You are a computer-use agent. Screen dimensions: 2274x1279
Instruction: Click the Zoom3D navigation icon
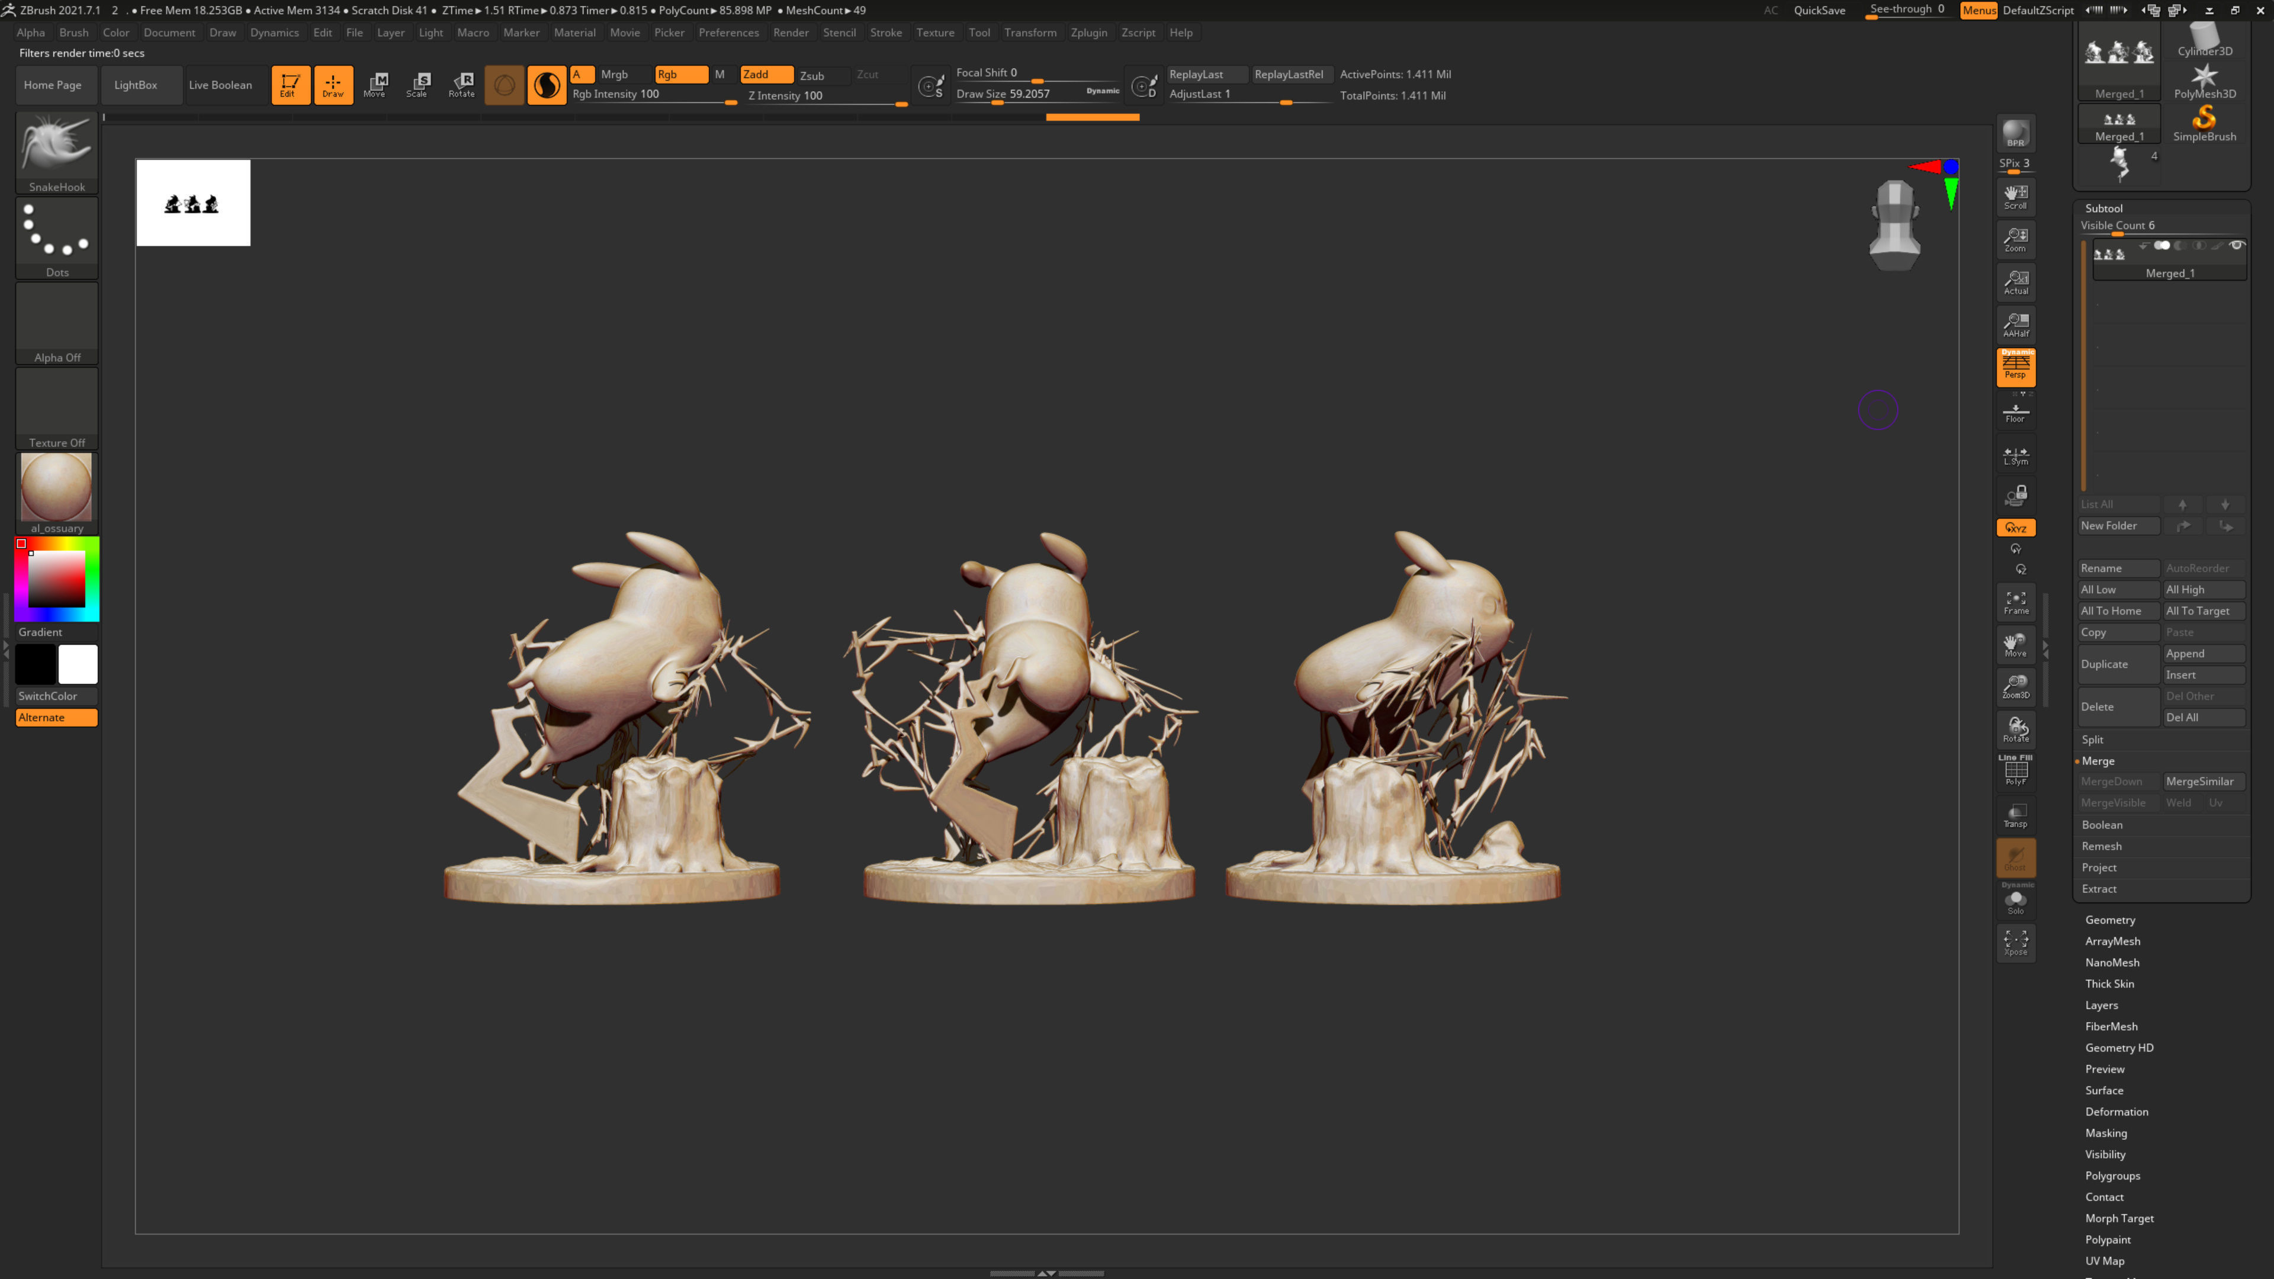pyautogui.click(x=2016, y=687)
